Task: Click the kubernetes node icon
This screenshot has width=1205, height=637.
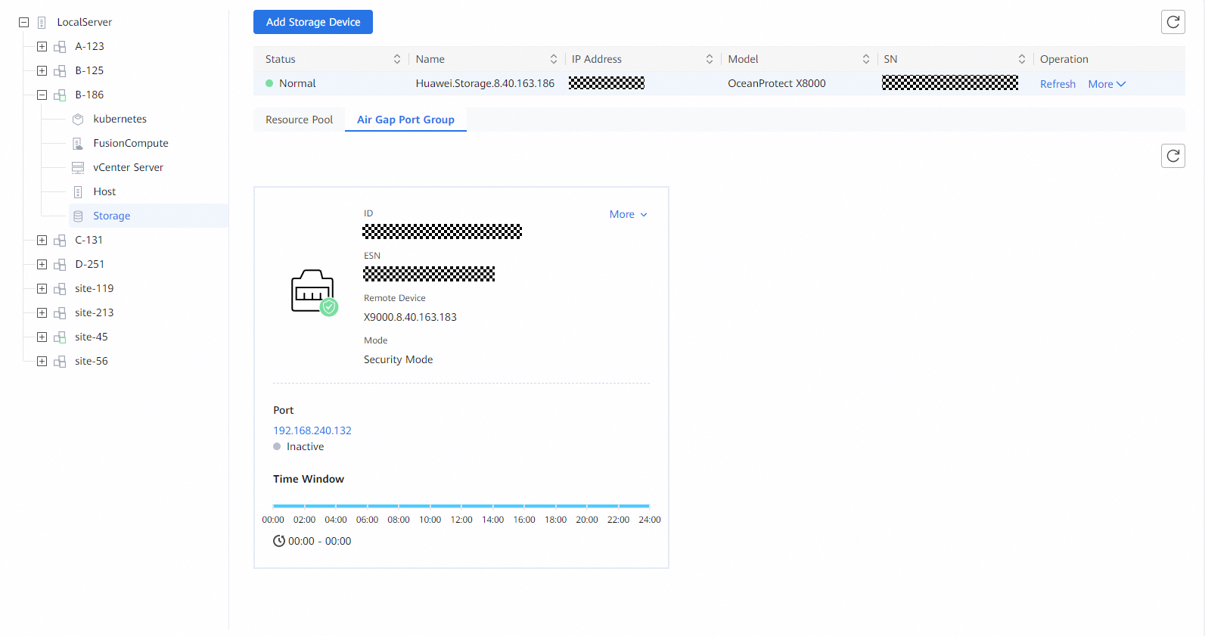Action: tap(78, 120)
